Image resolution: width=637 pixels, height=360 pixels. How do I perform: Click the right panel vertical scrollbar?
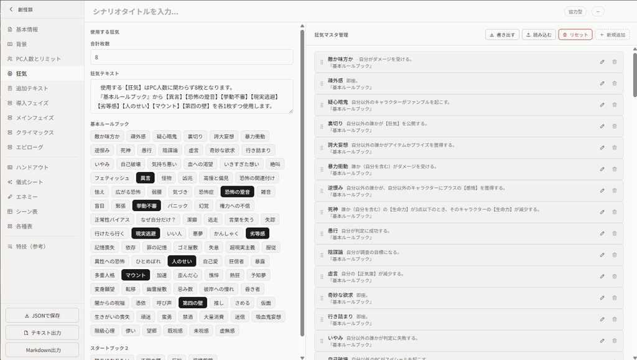(x=635, y=75)
